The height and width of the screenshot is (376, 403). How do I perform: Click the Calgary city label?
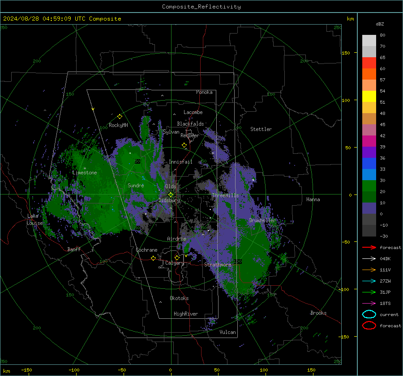[175, 263]
